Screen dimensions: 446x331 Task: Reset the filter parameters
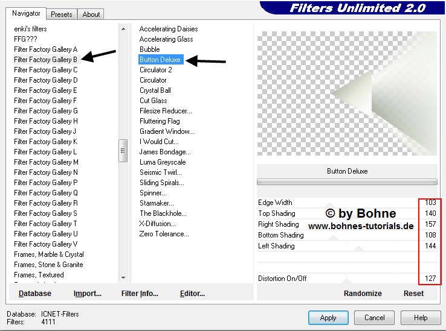[413, 294]
